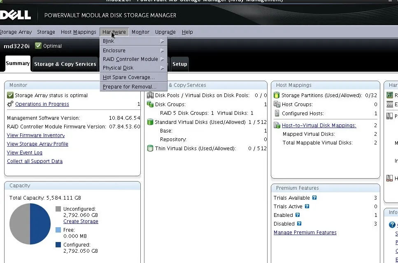Viewport: 398px width, 263px height.
Task: Open the Upgrade menu
Action: [x=165, y=32]
